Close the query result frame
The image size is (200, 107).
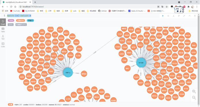click(195, 16)
